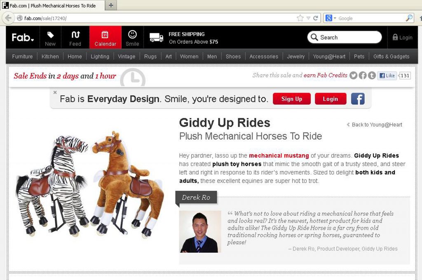Open the Pets category
Screen dimensions: 422x280
tap(359, 56)
